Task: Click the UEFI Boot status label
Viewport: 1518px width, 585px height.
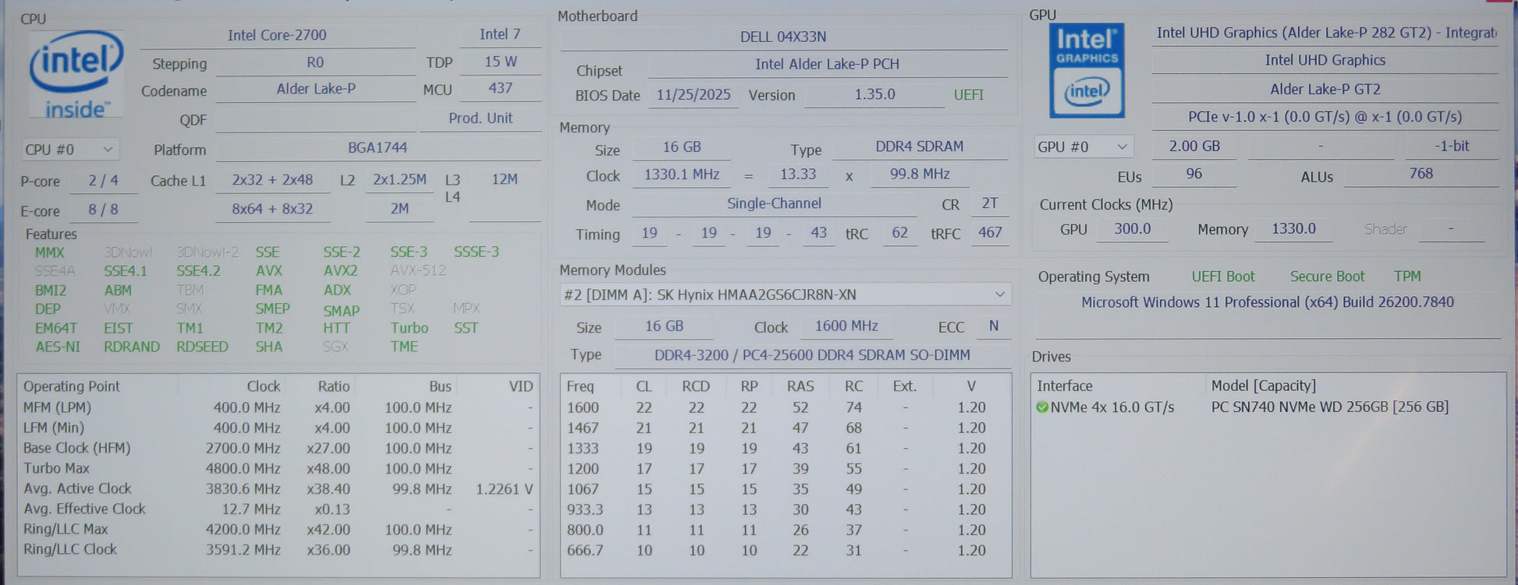Action: click(1222, 277)
